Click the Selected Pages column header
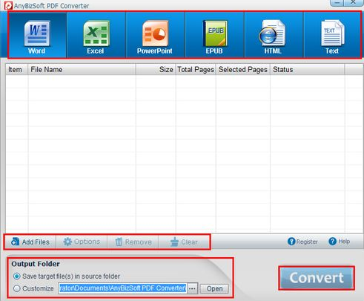The height and width of the screenshot is (301, 364). pyautogui.click(x=243, y=70)
